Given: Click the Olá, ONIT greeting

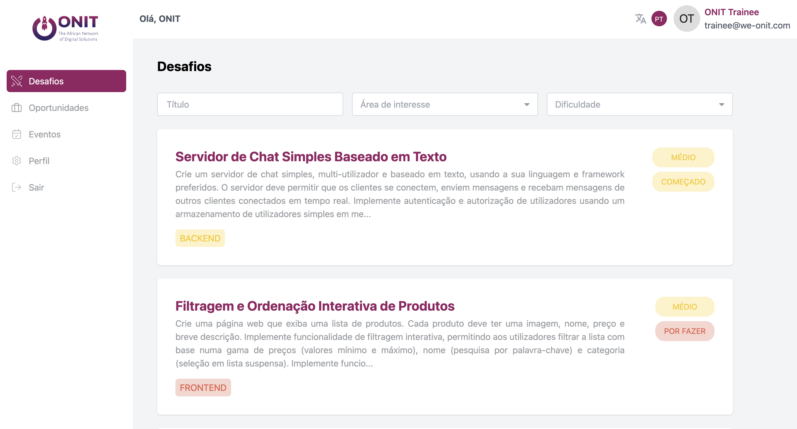Looking at the screenshot, I should point(160,19).
